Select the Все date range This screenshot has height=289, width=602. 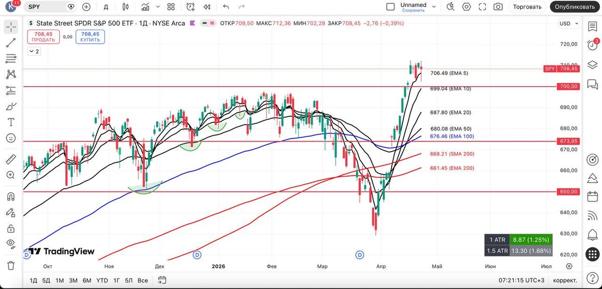click(143, 280)
